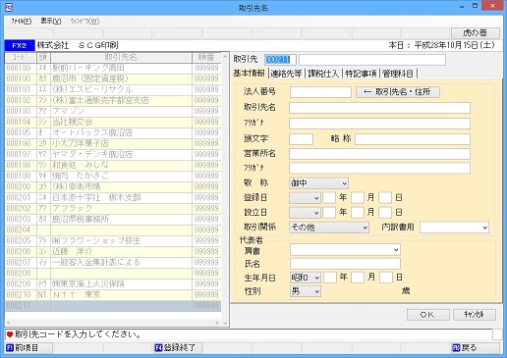
Task: Open the 表示(V) menu
Action: pos(51,22)
